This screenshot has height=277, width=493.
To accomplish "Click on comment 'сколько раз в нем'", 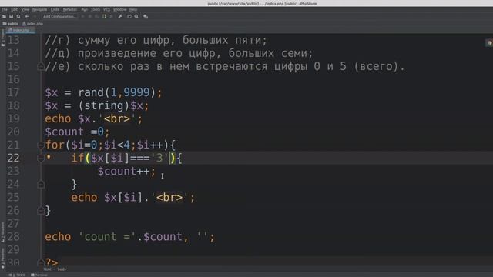I will [133, 67].
